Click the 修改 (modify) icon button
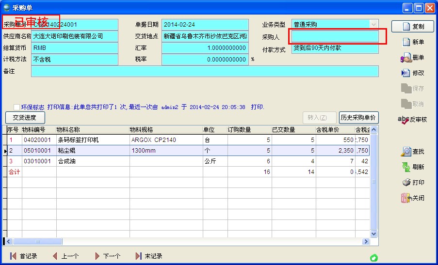The image size is (438, 265). point(412,73)
